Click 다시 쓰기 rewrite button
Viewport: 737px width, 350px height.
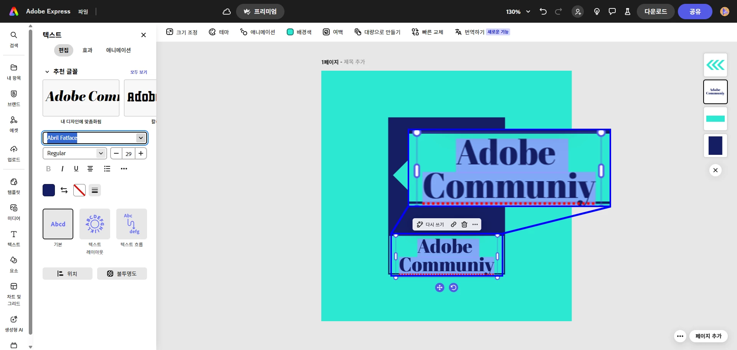430,224
